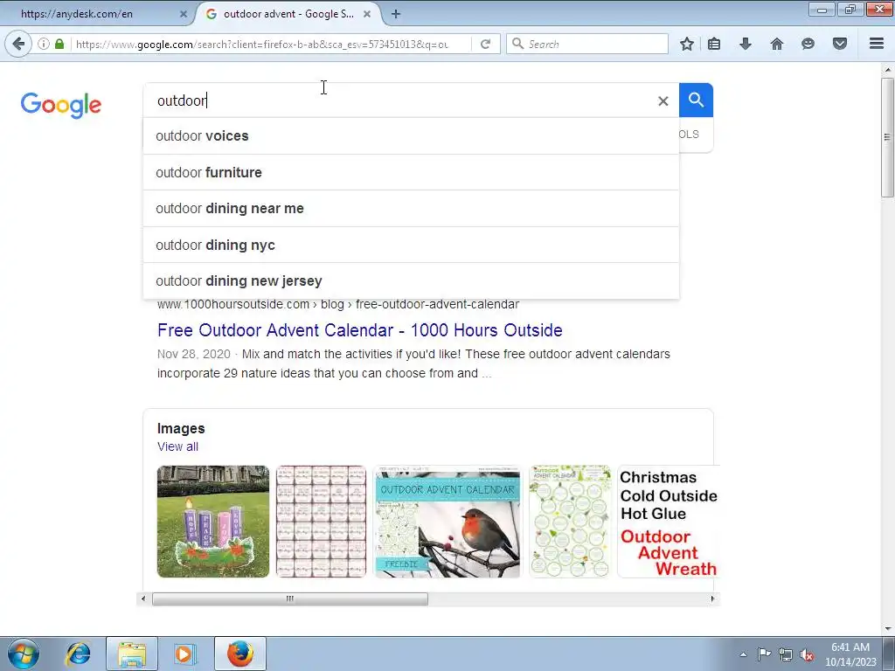The image size is (895, 671).
Task: Switch to the anydesk.com/en tab
Action: [x=97, y=14]
